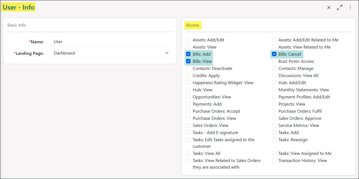Enable the Sales Orders: Approve permission
Viewport: 359px width, 179px height.
pyautogui.click(x=274, y=118)
